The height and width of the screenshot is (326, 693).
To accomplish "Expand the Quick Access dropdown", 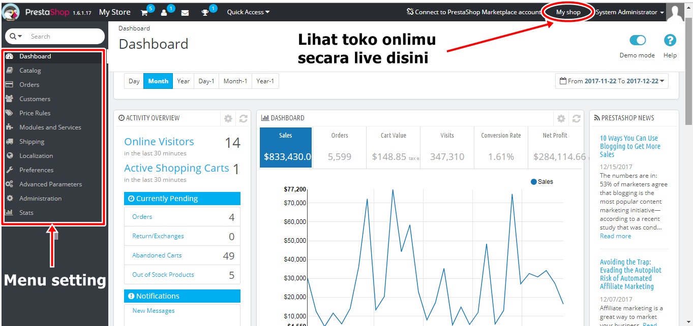I will click(x=248, y=12).
